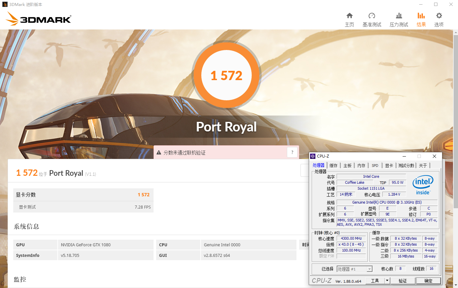Click the warning triangle in the validation banner
This screenshot has width=458, height=288.
coord(159,153)
